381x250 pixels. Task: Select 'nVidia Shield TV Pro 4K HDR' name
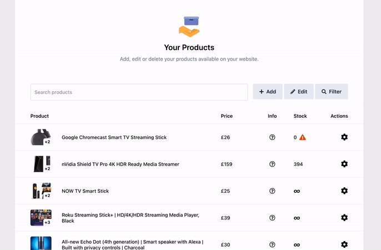click(121, 164)
